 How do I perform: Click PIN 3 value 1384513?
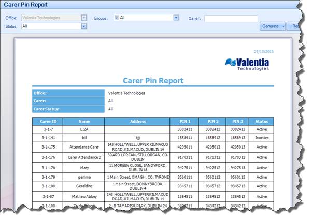pyautogui.click(x=237, y=197)
